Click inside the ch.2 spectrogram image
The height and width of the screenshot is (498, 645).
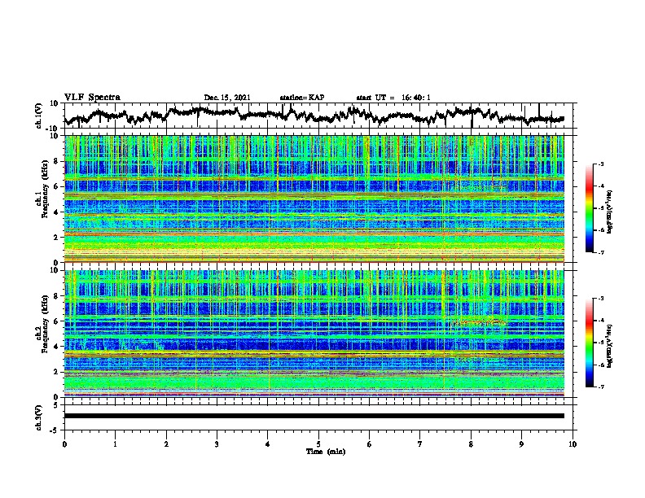[x=314, y=334]
